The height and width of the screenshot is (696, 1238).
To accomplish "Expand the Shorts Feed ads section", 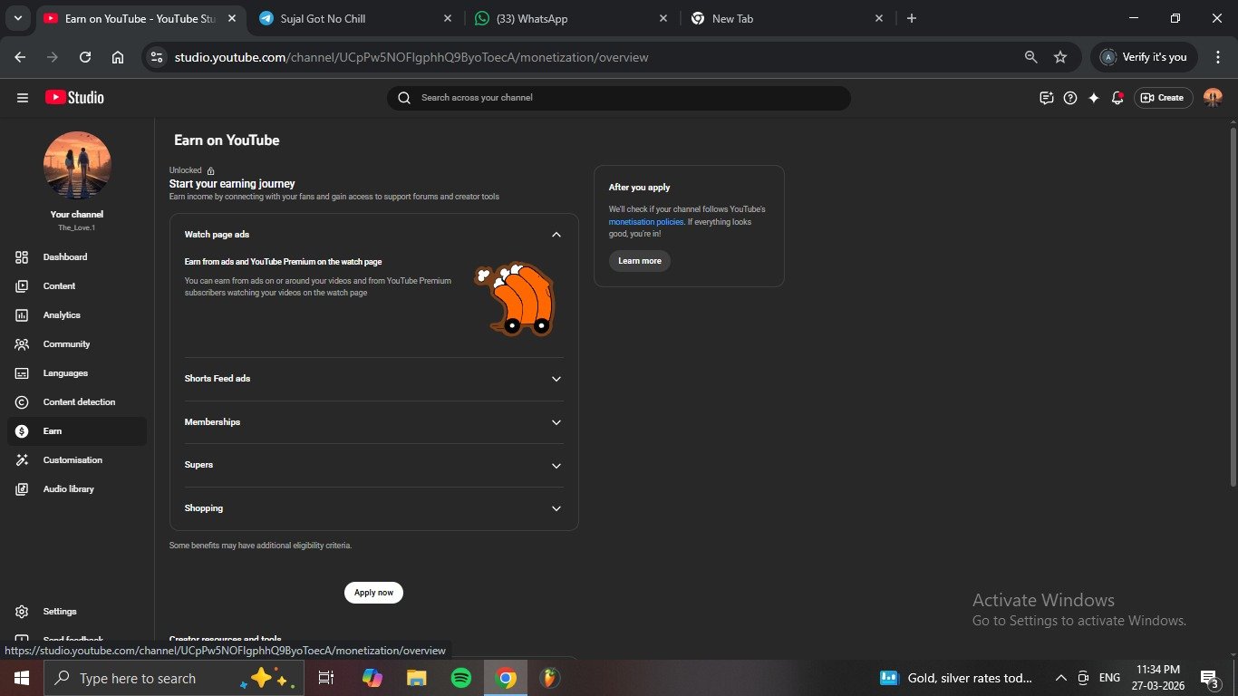I will pyautogui.click(x=556, y=379).
